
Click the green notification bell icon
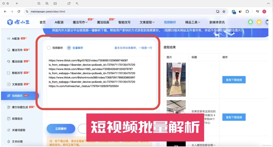250,22
